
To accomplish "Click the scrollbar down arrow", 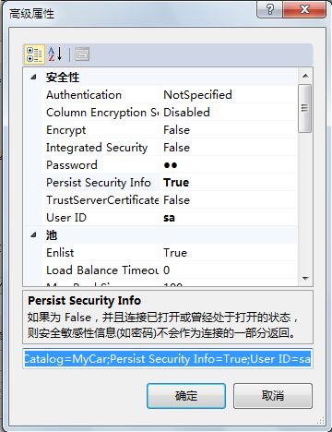I will tap(305, 279).
